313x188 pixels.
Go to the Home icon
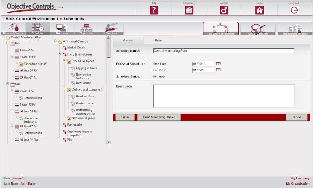pyautogui.click(x=259, y=10)
